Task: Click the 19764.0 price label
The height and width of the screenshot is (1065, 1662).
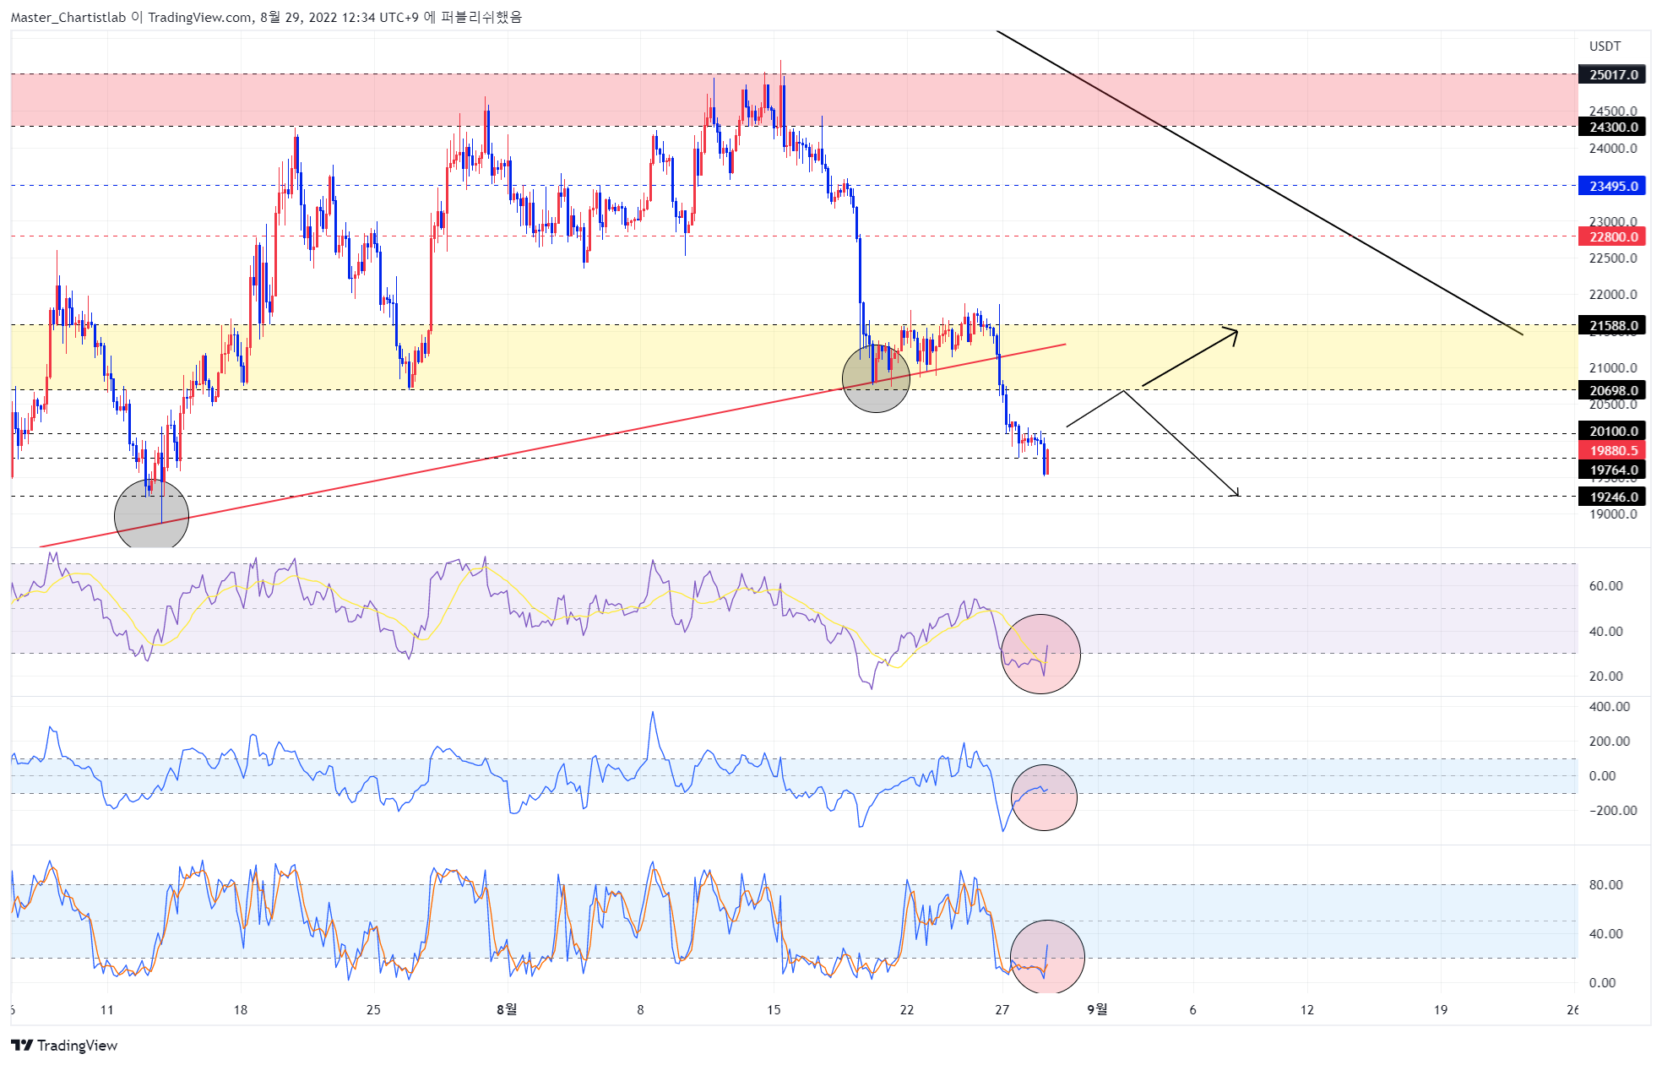Action: pyautogui.click(x=1612, y=470)
